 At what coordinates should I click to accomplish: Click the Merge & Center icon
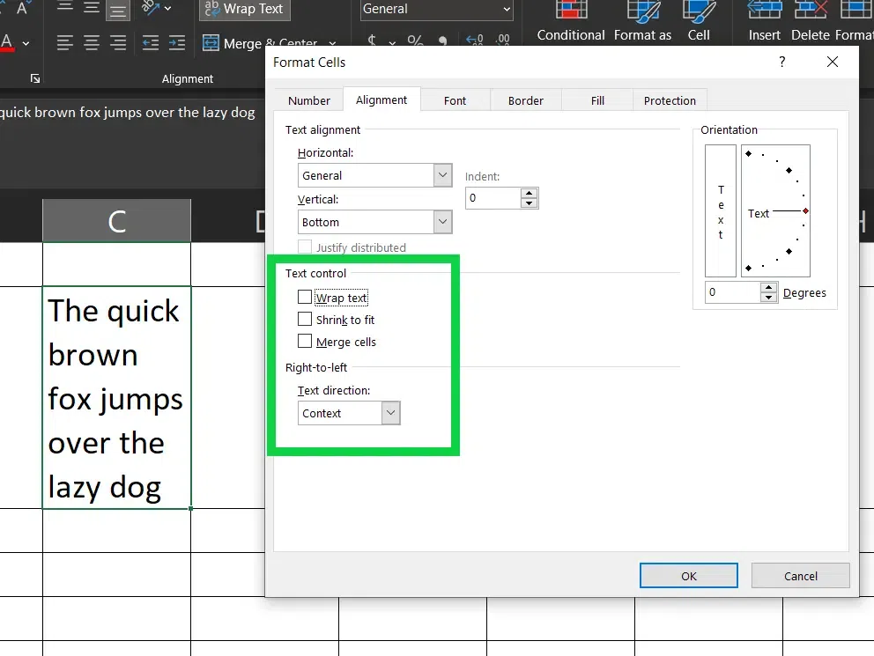[211, 43]
